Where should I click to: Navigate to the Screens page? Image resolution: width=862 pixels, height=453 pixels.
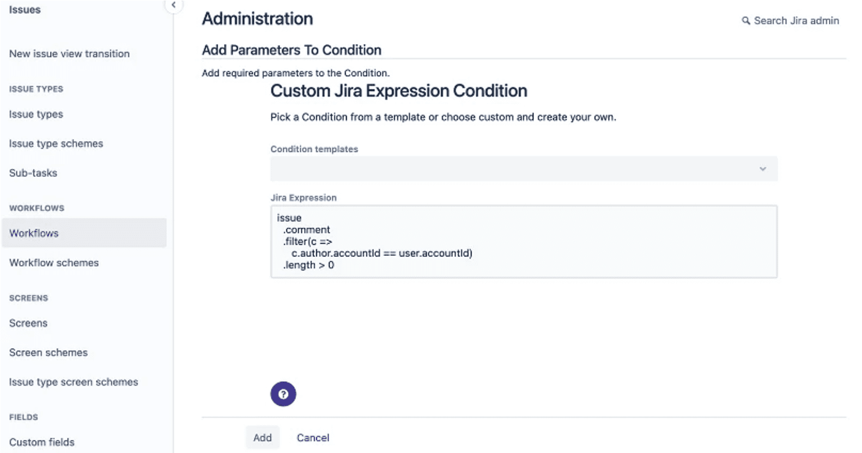tap(28, 323)
